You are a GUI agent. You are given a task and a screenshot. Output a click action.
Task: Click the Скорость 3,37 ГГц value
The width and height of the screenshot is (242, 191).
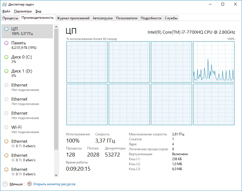coord(105,141)
